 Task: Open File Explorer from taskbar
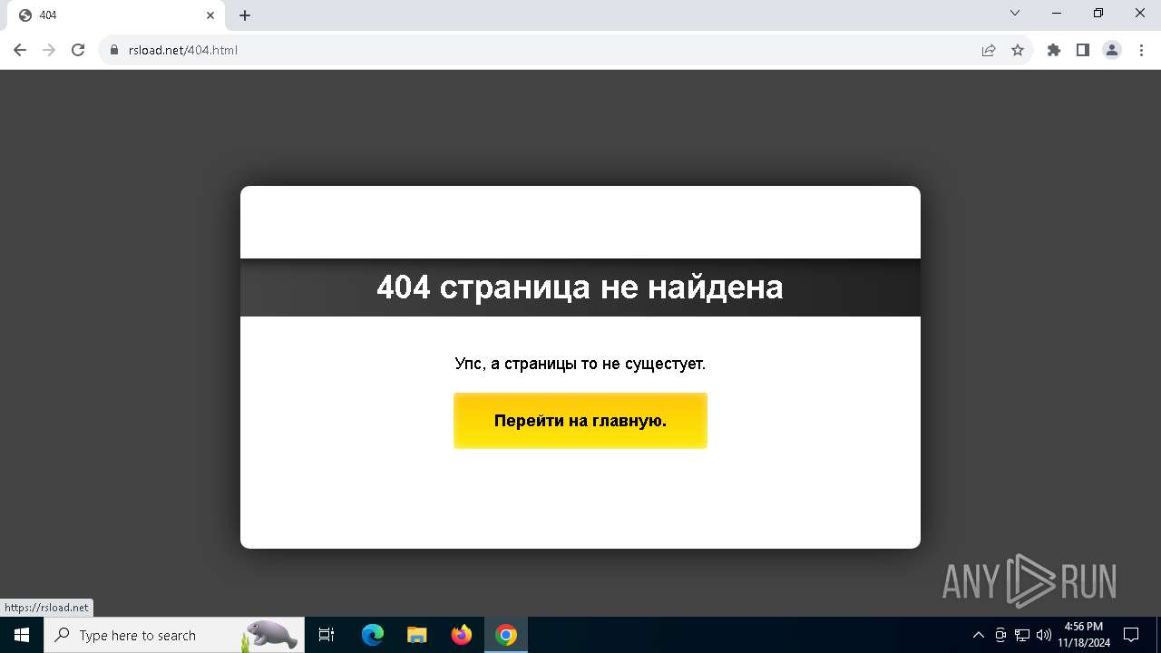point(417,635)
